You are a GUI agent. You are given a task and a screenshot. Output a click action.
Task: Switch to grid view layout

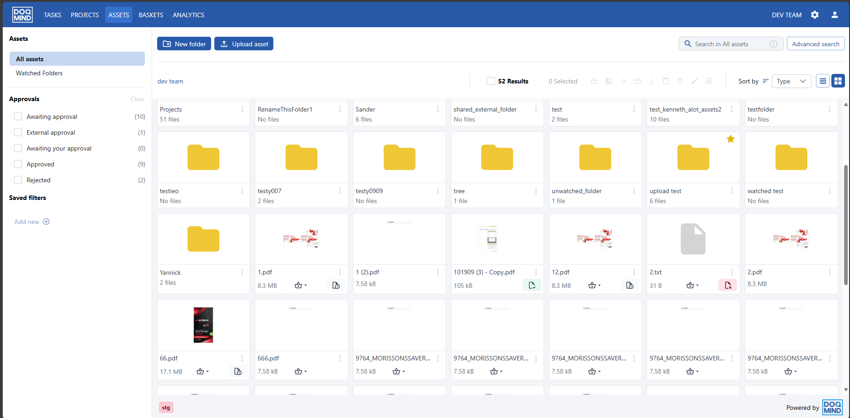tap(838, 81)
